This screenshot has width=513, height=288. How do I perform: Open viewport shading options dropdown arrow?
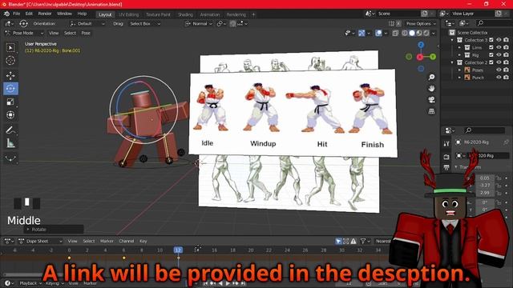pyautogui.click(x=434, y=33)
